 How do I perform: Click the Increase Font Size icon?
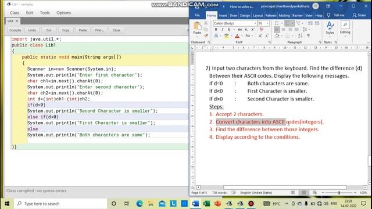260,36
